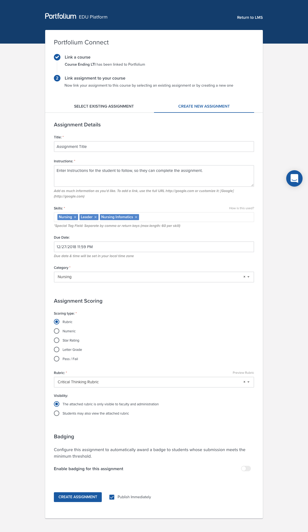Remove the Nursing Infomatics skill tag

(x=136, y=217)
